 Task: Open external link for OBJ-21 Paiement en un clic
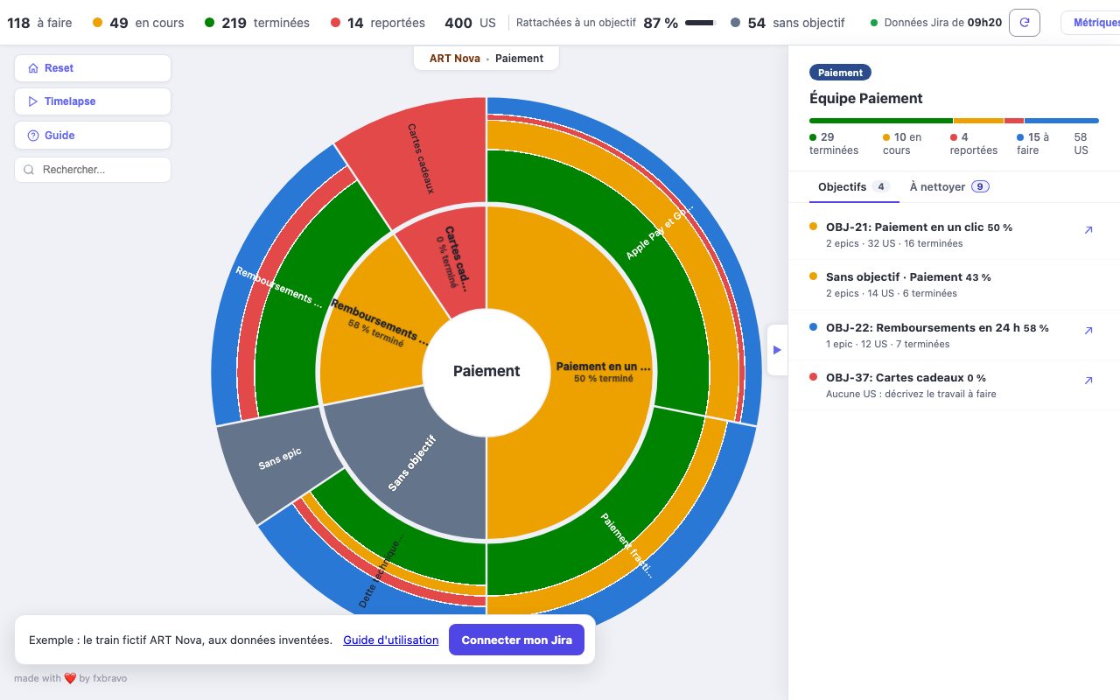coord(1088,230)
